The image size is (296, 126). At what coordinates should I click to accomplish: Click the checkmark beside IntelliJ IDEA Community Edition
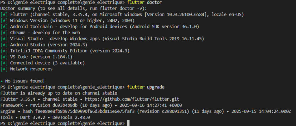point(4,51)
